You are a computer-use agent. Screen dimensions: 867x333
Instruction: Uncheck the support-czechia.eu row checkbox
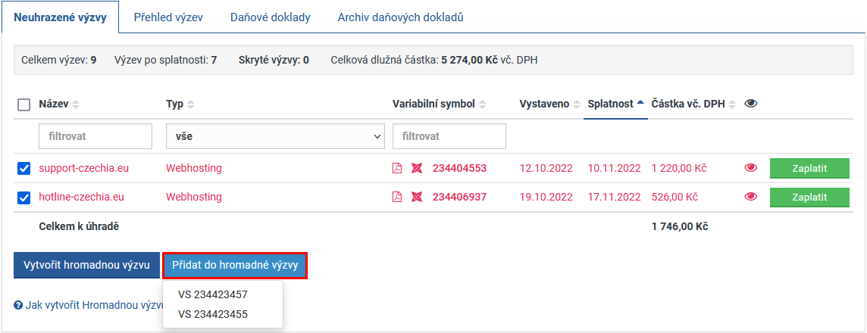23,168
